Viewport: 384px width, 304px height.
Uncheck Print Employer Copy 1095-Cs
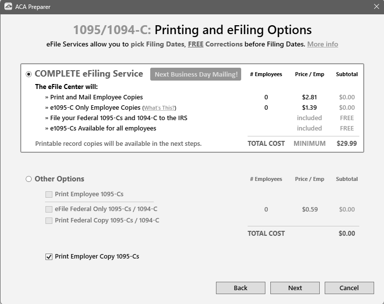click(x=49, y=257)
